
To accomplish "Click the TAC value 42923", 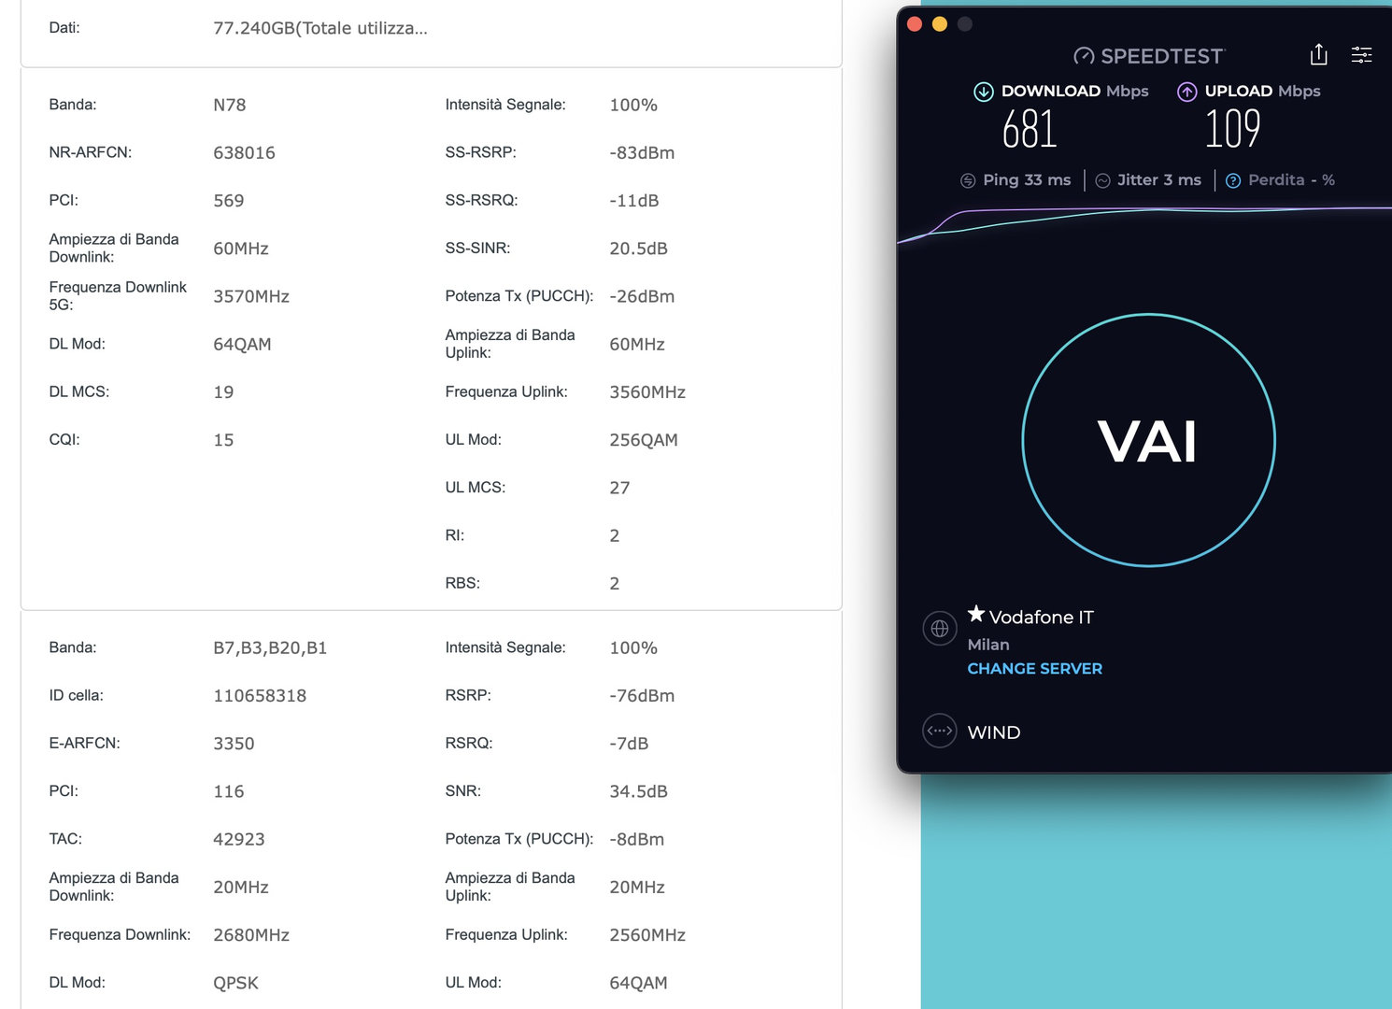I will [239, 839].
